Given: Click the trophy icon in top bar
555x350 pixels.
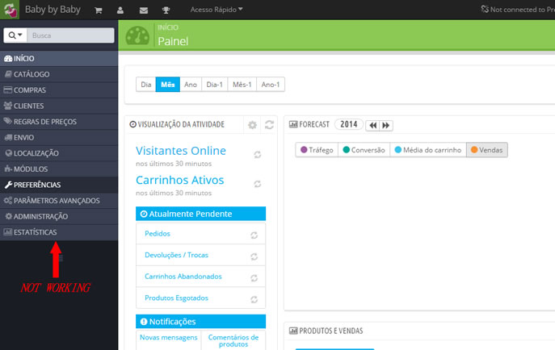Looking at the screenshot, I should click(x=166, y=10).
